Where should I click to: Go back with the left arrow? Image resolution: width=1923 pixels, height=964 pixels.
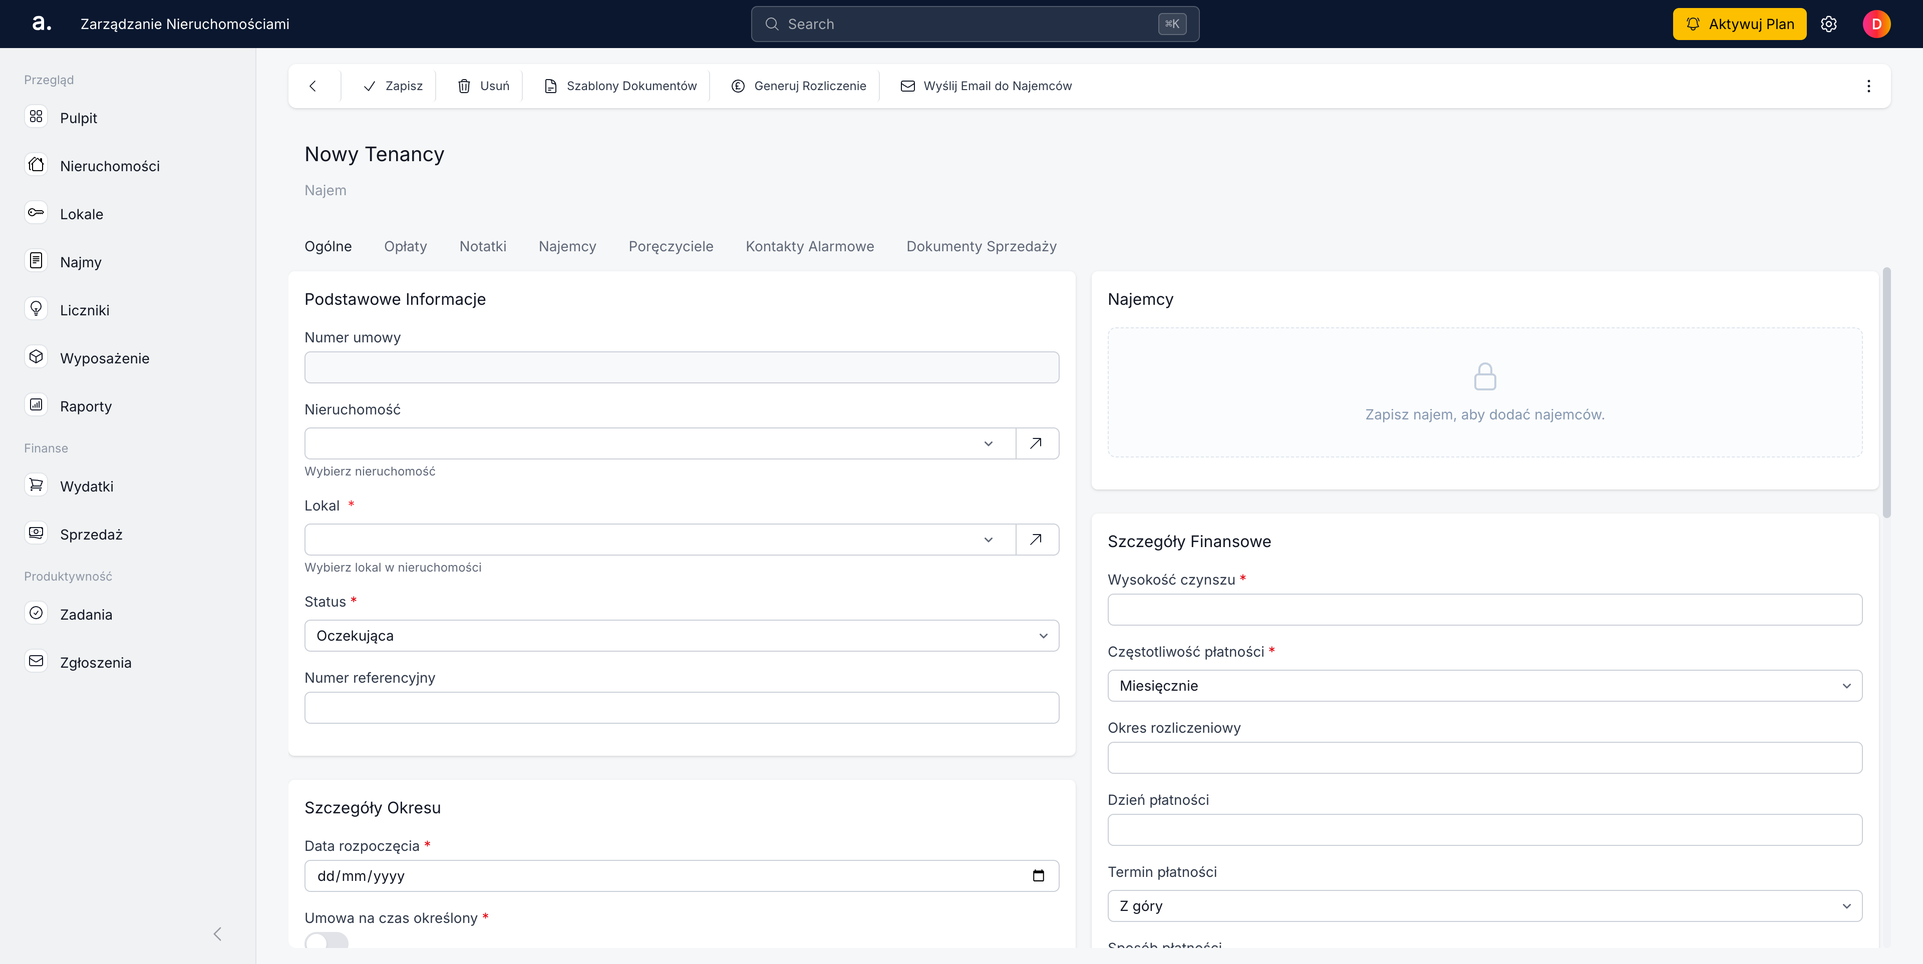(x=313, y=86)
